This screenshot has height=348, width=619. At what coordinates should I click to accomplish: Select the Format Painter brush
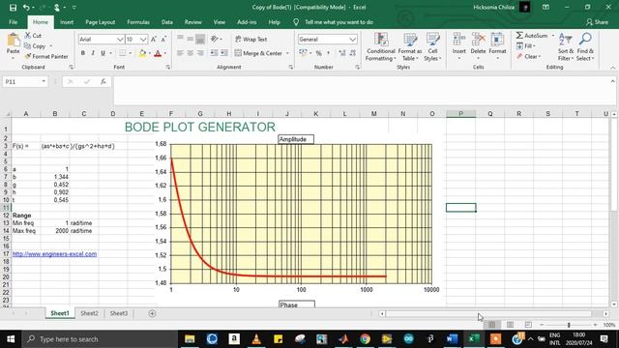(x=28, y=56)
